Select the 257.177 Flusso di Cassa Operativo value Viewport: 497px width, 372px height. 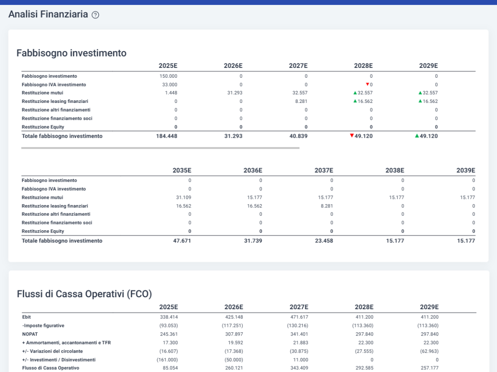429,368
